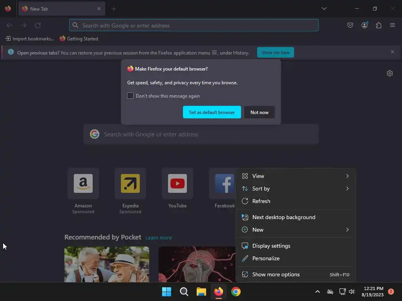Click the forward navigation arrow
This screenshot has height=301, width=402.
point(24,25)
